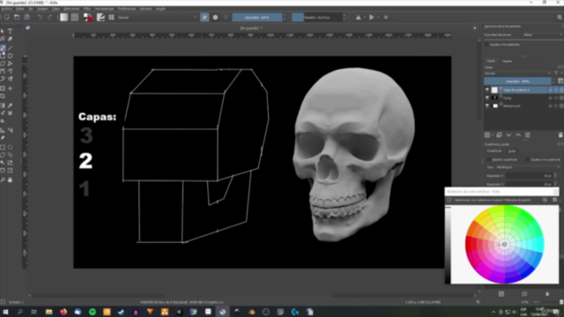The height and width of the screenshot is (317, 564).
Task: Open the Filtro menu
Action: point(87,9)
